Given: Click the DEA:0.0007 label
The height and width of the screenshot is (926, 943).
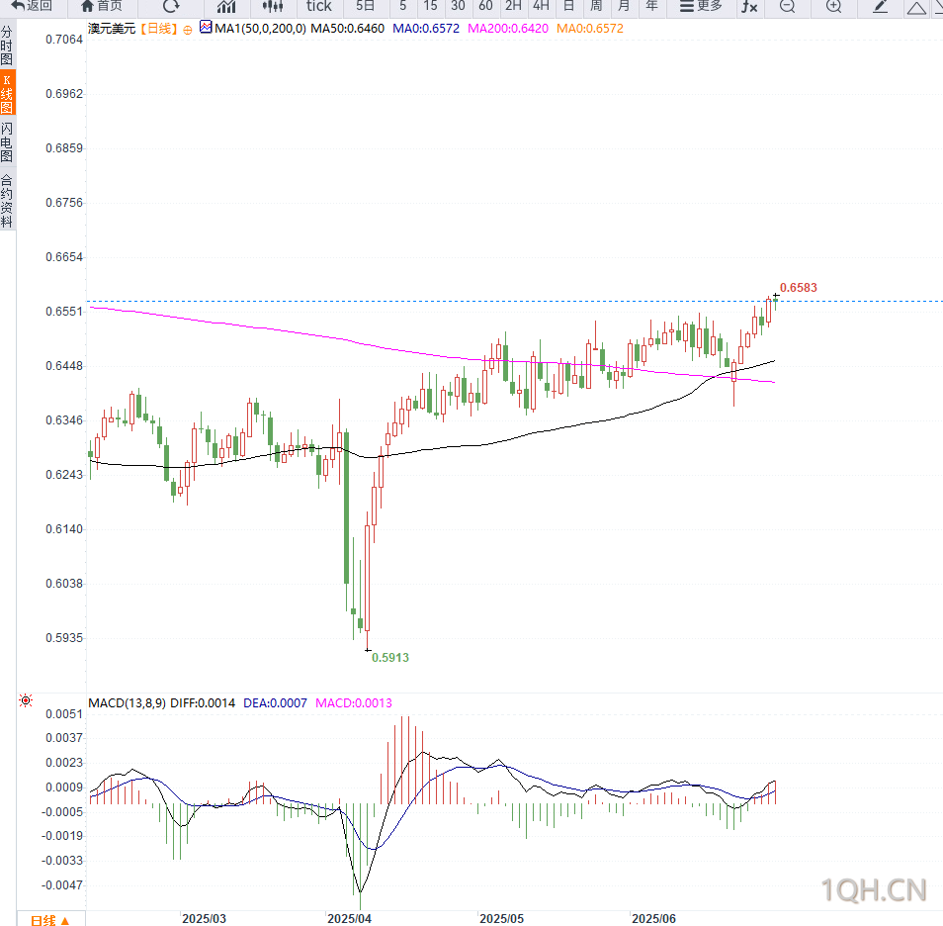Looking at the screenshot, I should click(x=275, y=703).
